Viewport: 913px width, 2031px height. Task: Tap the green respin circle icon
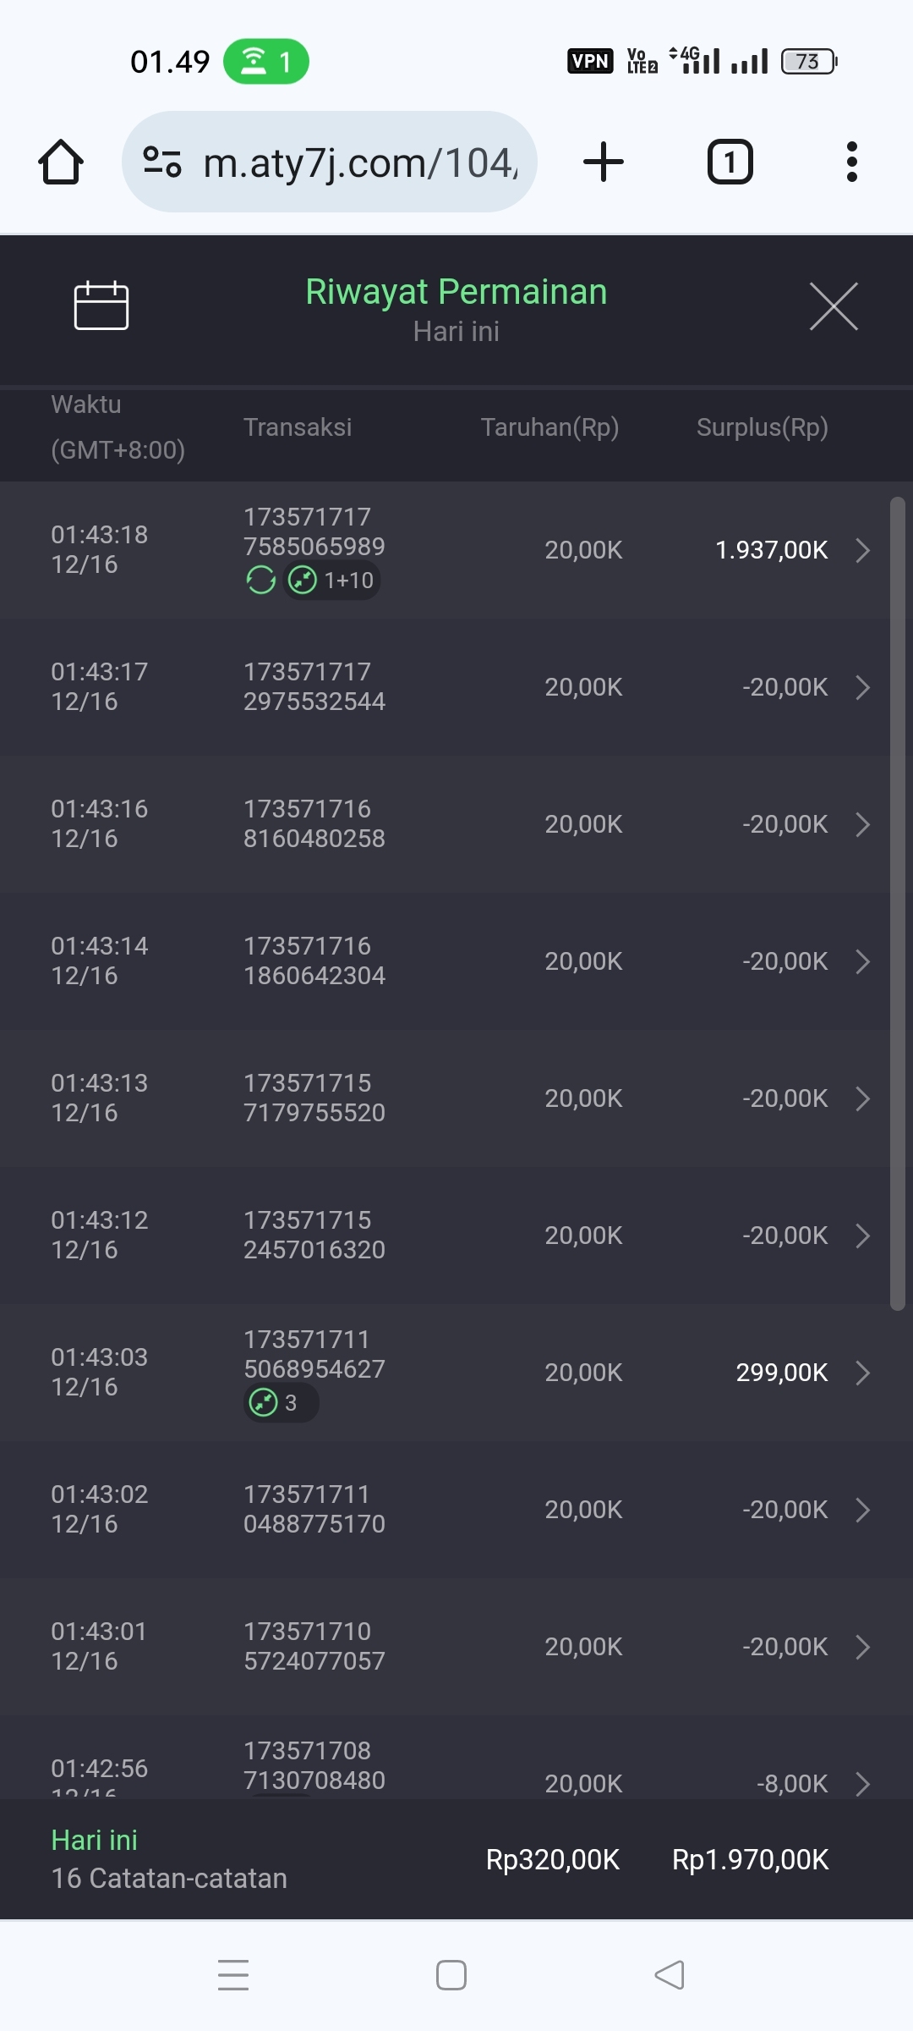click(x=261, y=581)
